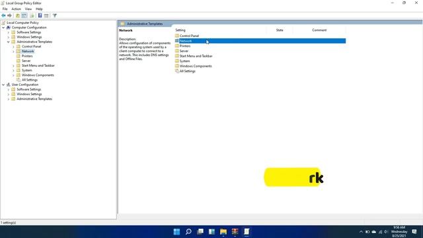Open the Windows Start button

coord(176,231)
